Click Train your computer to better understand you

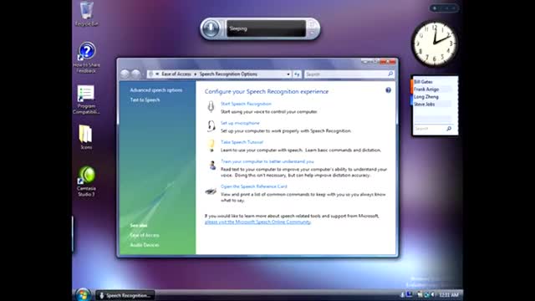267,161
